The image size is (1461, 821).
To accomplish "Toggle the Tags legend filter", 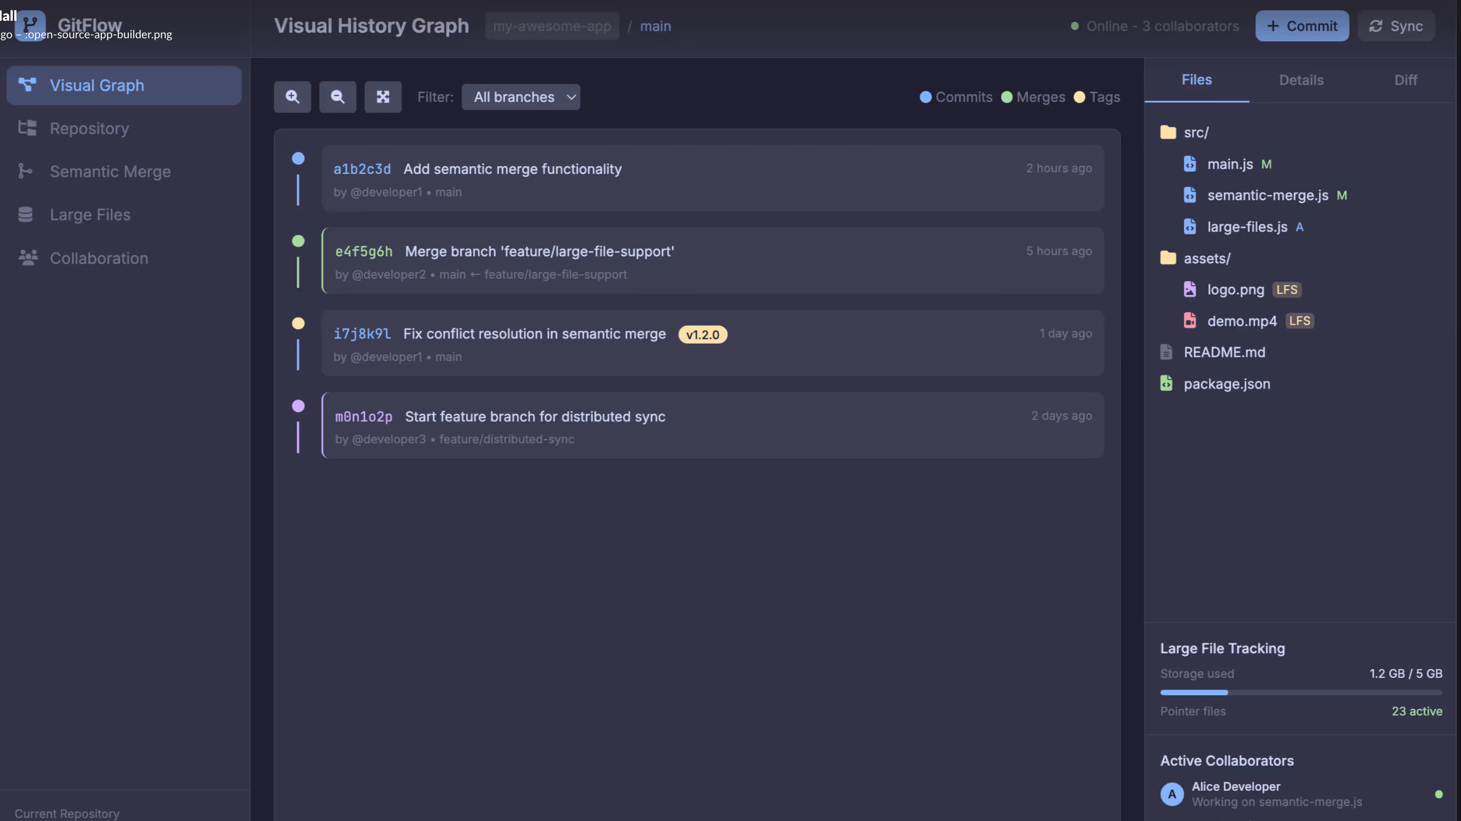I will [x=1096, y=97].
